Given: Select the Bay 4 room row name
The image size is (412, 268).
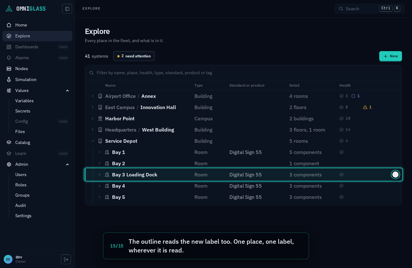Looking at the screenshot, I should (119, 186).
